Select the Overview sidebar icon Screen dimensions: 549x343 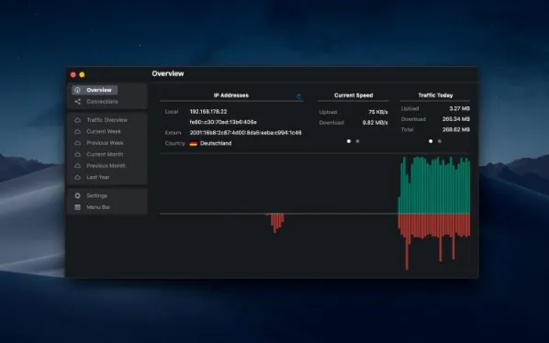(78, 90)
